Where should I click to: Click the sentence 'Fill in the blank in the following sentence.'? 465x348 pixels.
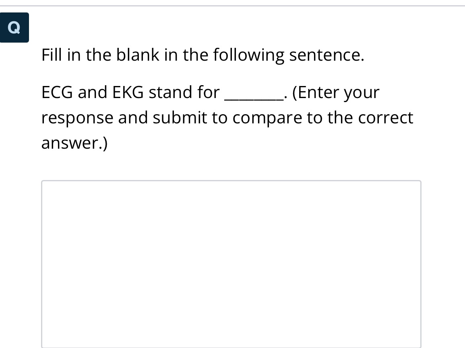[x=203, y=55]
